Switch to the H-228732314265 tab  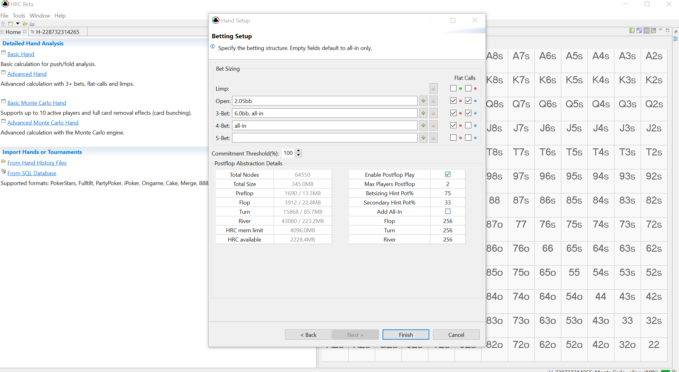pos(57,32)
